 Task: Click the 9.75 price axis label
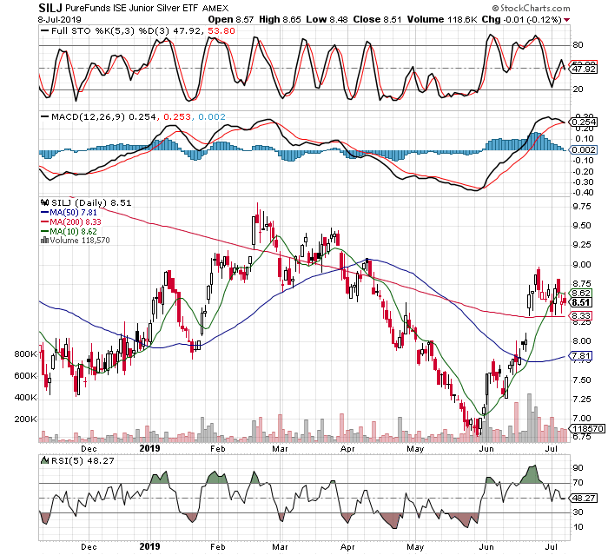coord(582,207)
